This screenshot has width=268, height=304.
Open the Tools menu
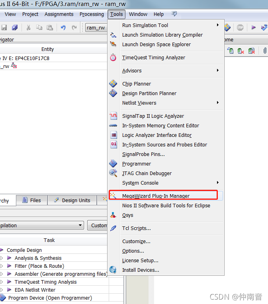point(116,14)
